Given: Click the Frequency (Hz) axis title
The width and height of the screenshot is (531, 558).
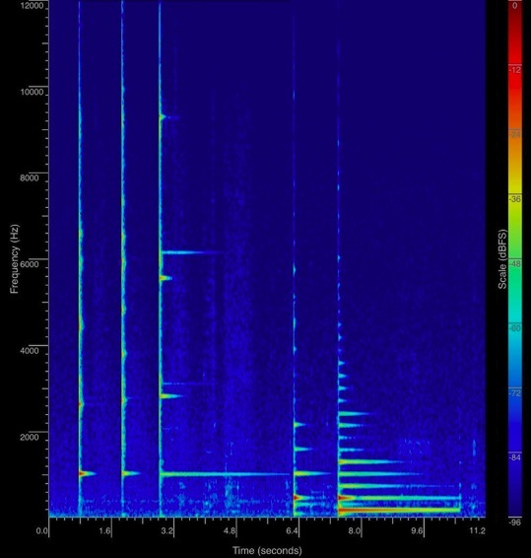Looking at the screenshot, I should pyautogui.click(x=14, y=259).
